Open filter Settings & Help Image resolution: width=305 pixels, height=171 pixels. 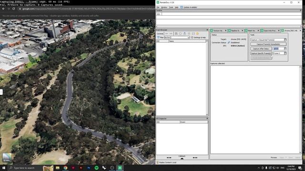point(198,38)
